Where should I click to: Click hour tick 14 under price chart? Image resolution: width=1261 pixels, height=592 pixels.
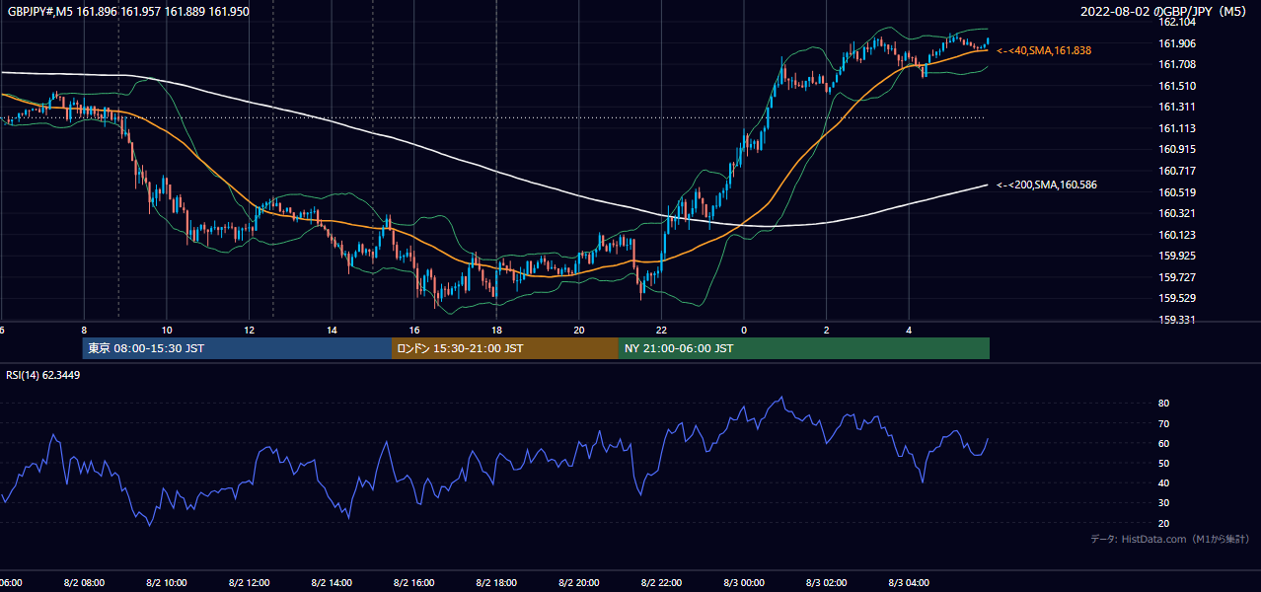pos(332,331)
